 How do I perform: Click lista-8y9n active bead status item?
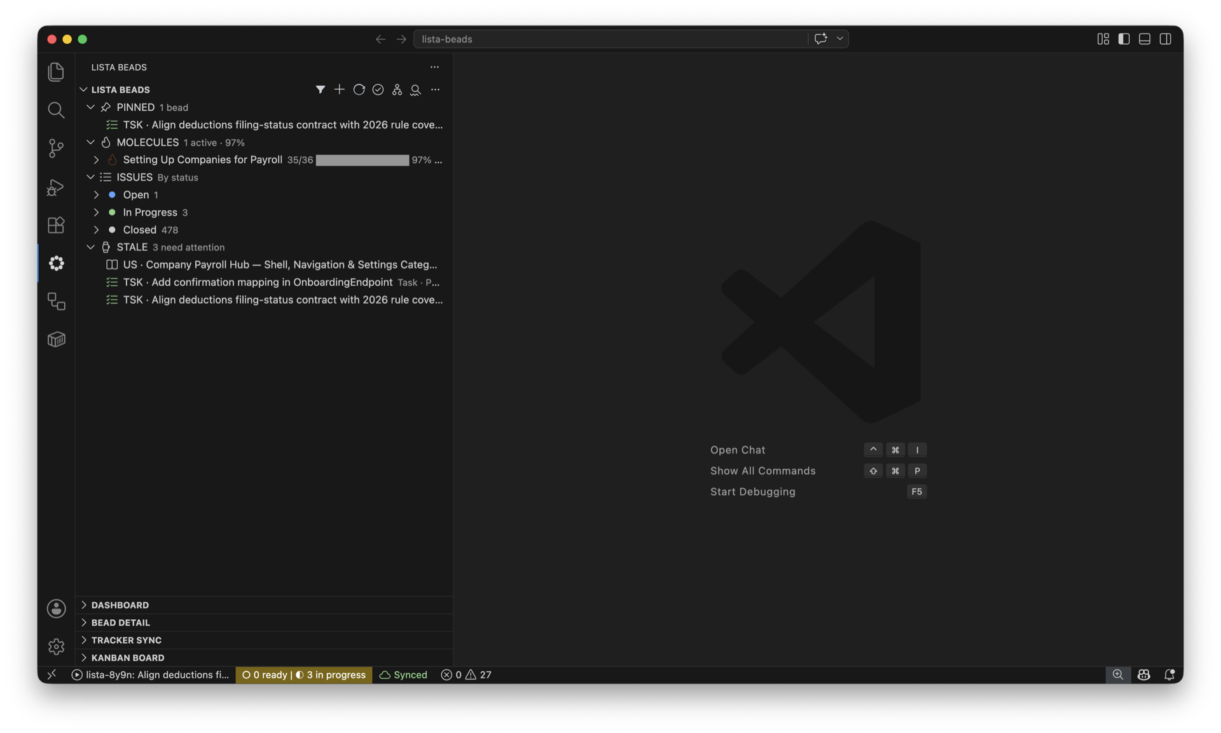[150, 675]
